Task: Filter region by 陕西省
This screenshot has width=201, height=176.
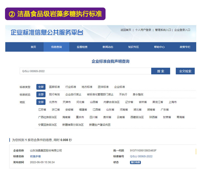Action: (154, 117)
